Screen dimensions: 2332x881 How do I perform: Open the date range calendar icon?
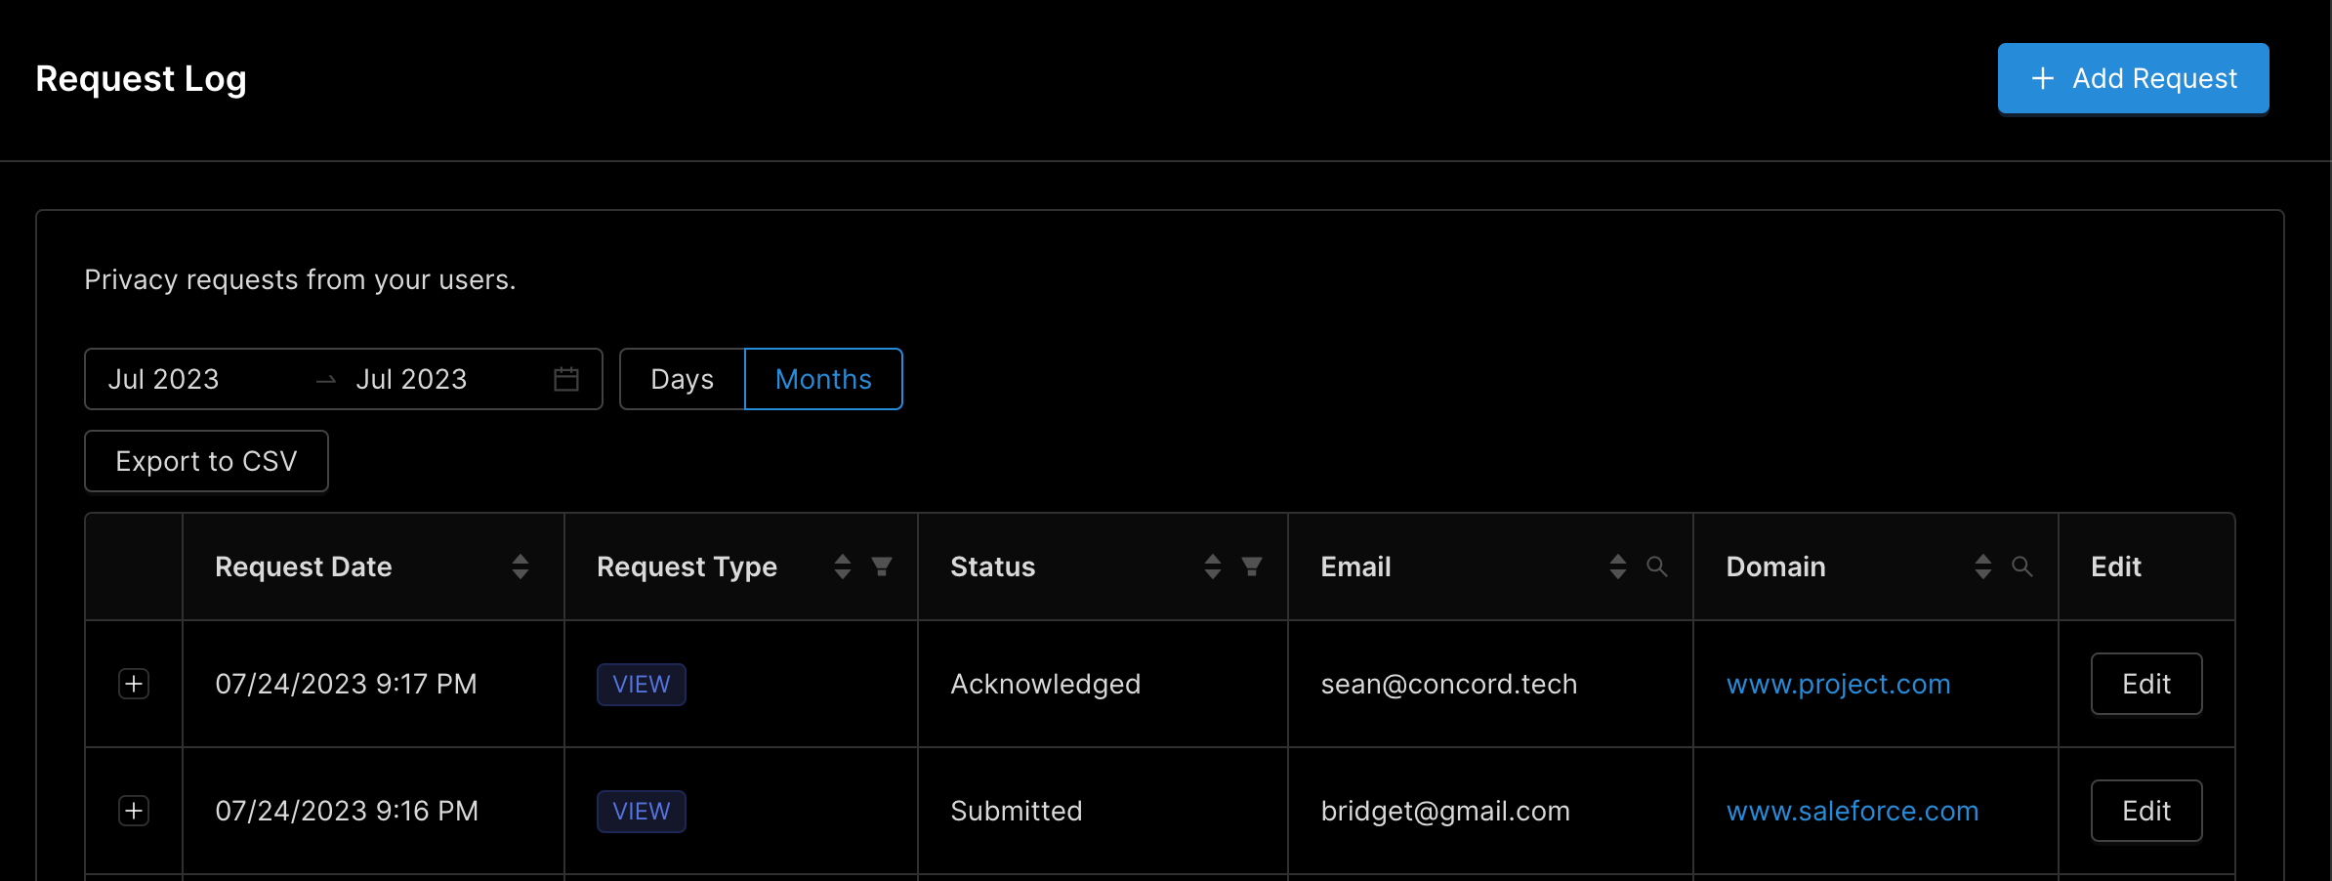[x=566, y=379]
